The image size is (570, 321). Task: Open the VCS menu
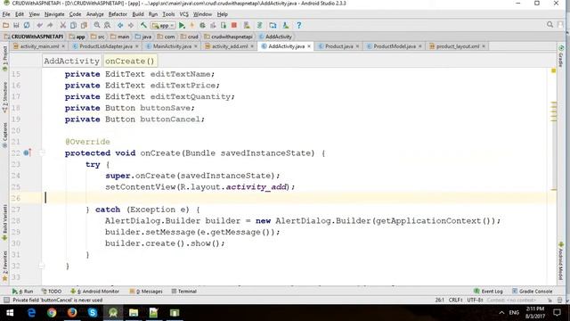click(x=184, y=14)
